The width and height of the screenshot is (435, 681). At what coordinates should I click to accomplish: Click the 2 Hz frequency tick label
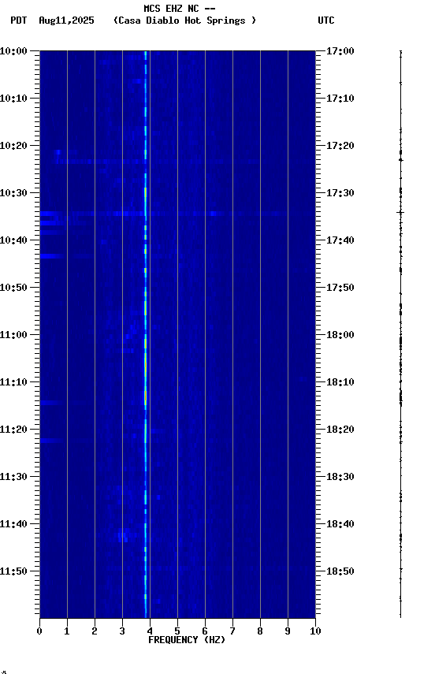(95, 631)
